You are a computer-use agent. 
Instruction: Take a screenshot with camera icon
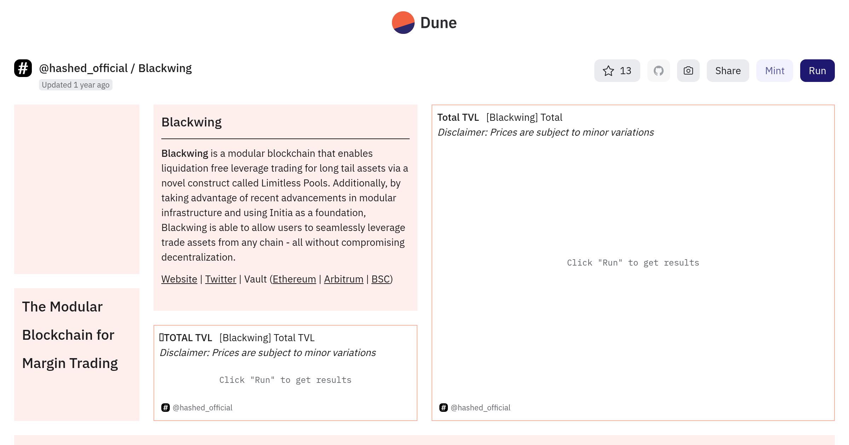point(688,71)
